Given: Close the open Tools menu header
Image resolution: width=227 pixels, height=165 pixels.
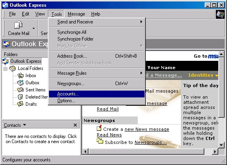Looking at the screenshot, I should click(x=57, y=14).
